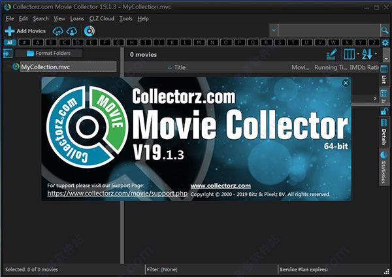Click the Selected: 0 of 0 movies status
392x277 pixels.
(31, 270)
